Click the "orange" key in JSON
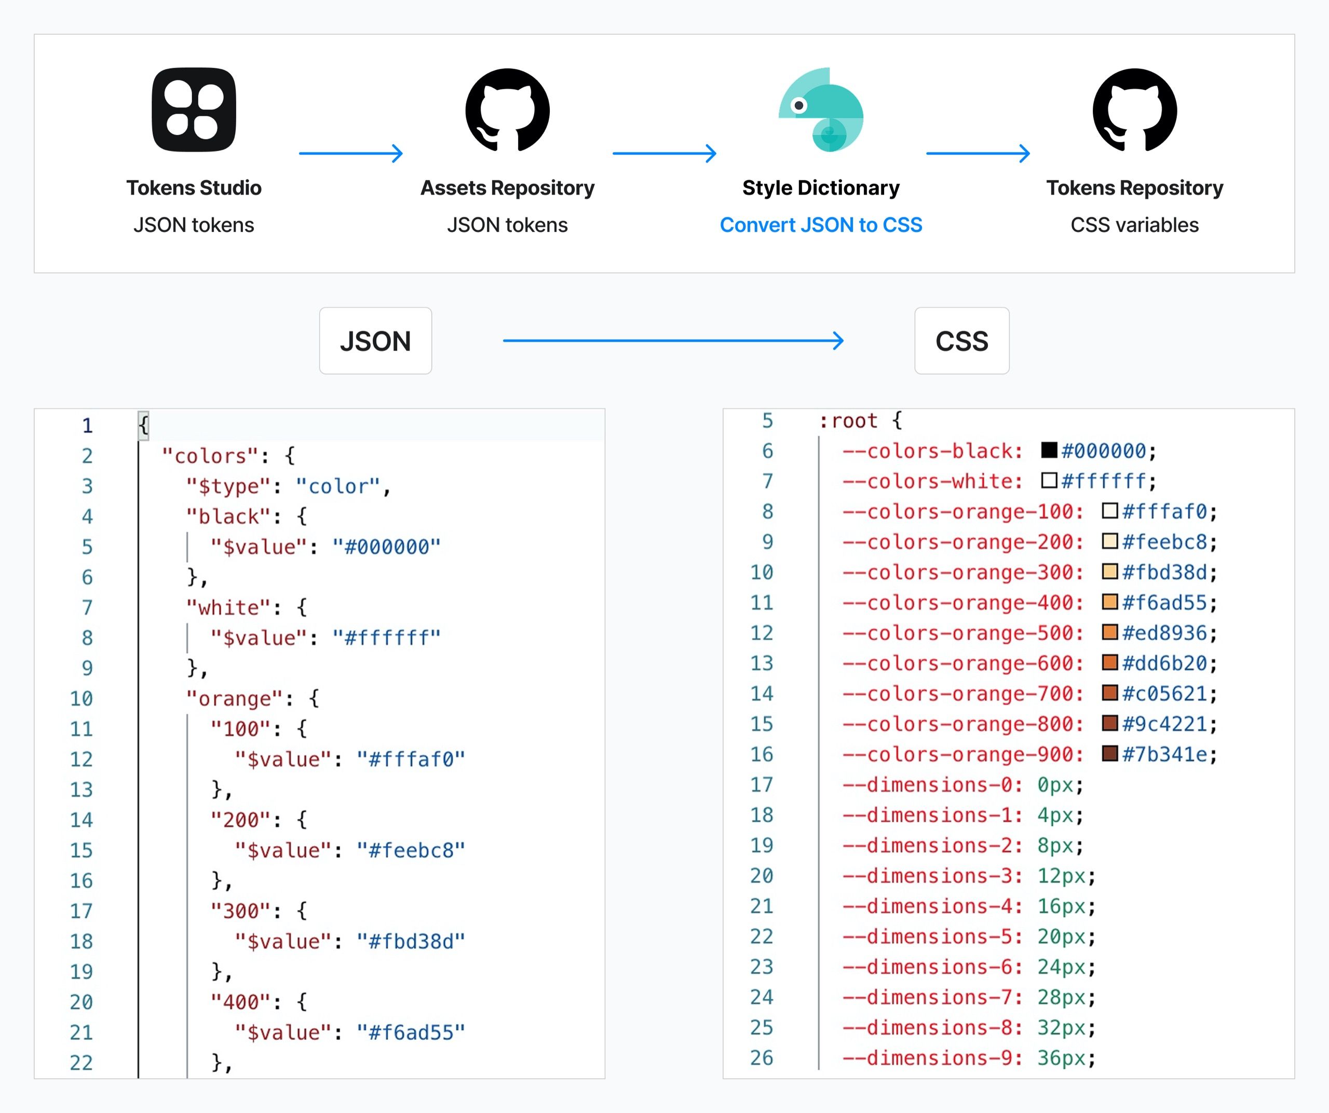 pos(235,699)
